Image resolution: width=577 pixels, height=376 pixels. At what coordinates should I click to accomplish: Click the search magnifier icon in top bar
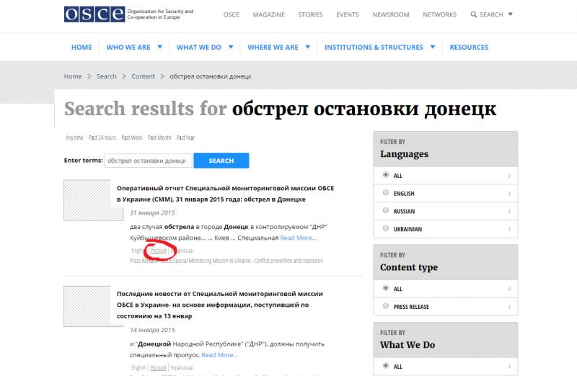pyautogui.click(x=474, y=14)
